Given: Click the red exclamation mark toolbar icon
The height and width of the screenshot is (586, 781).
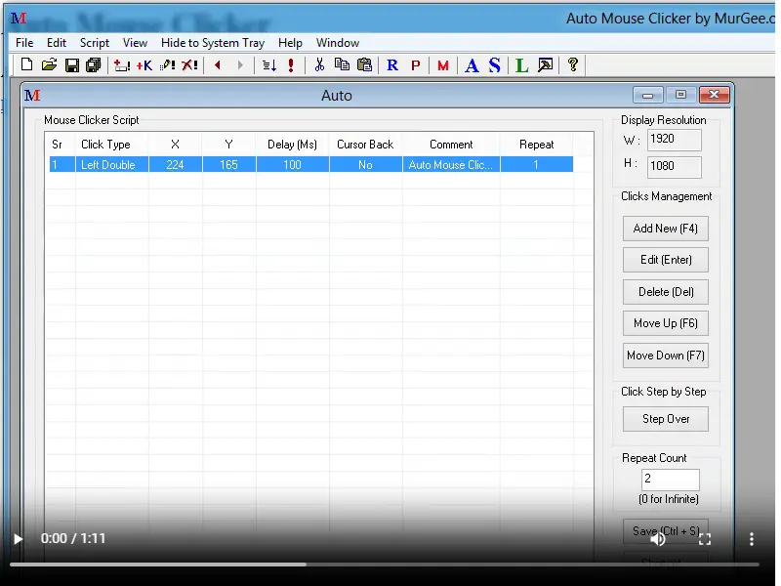Looking at the screenshot, I should [x=291, y=65].
